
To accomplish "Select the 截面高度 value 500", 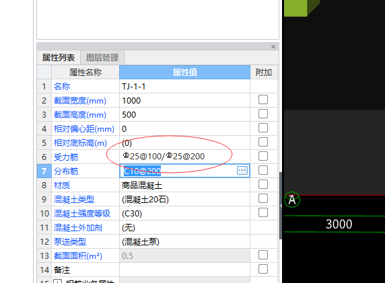I will pyautogui.click(x=129, y=115).
